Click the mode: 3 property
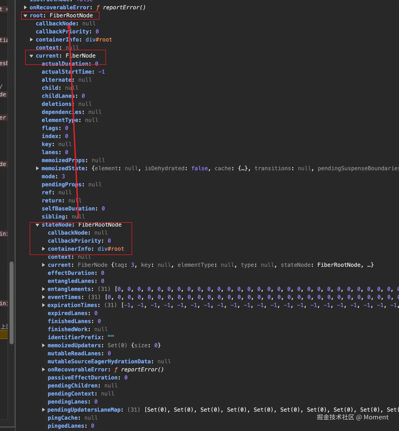399x431 pixels. (53, 177)
